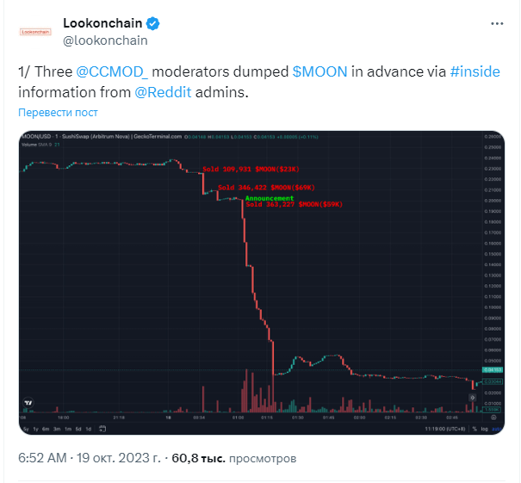Image resolution: width=521 pixels, height=483 pixels.
Task: Open the tweet's three-dot more menu
Action: click(497, 23)
